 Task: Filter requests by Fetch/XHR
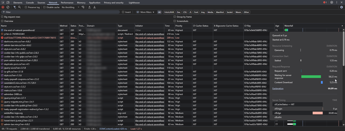[169, 12]
